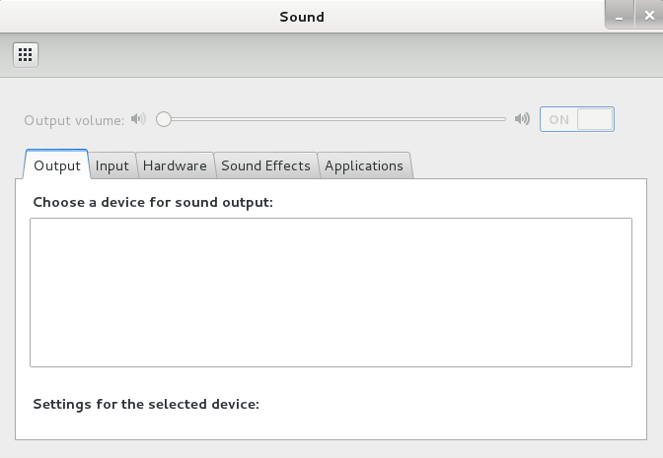Toggle the output volume ON switch

576,119
